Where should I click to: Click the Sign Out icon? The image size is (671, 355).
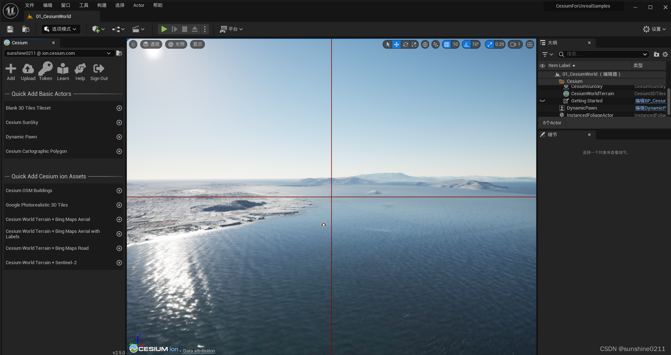point(98,71)
